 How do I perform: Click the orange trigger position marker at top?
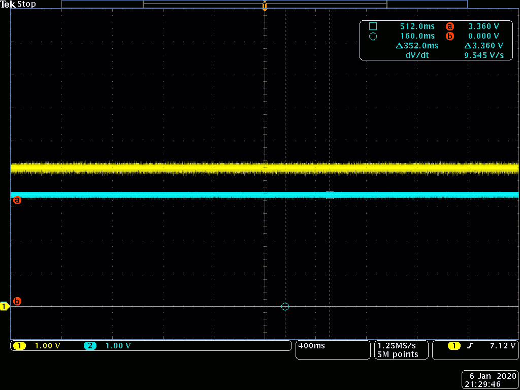(265, 6)
